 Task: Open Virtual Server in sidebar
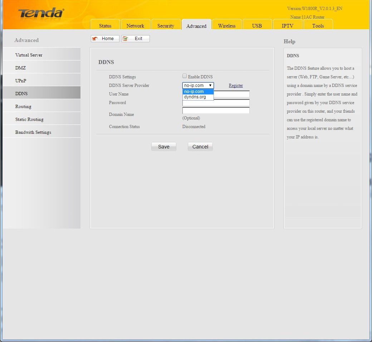29,55
